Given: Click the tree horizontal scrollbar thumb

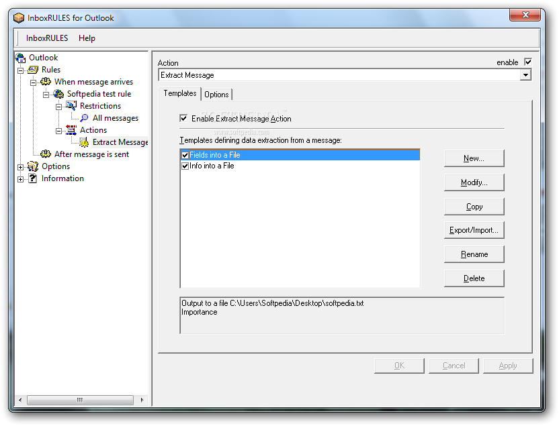Looking at the screenshot, I should coord(80,400).
